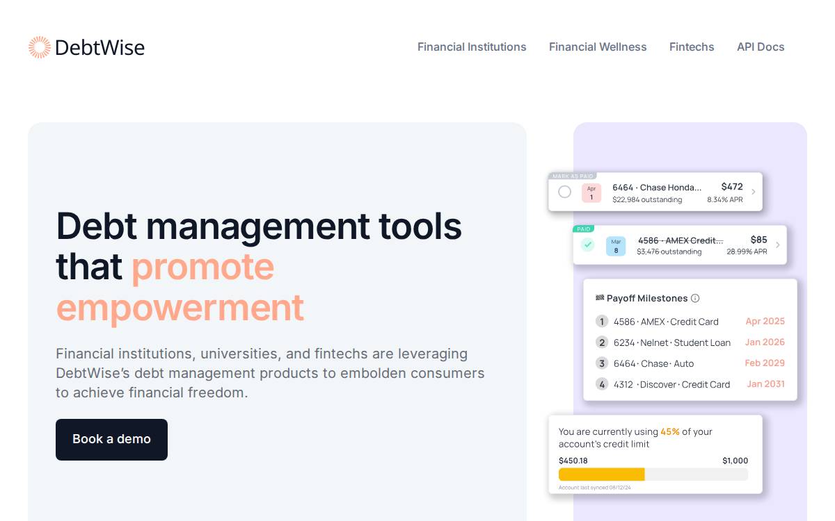Mark Chase Honda loan as paid circle
This screenshot has width=835, height=521.
(565, 192)
